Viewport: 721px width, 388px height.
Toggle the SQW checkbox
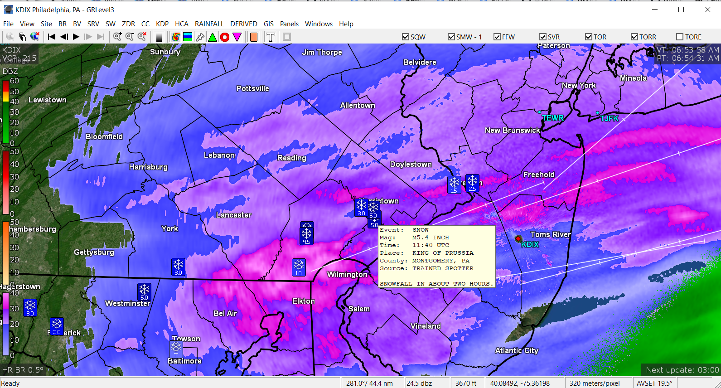pos(406,37)
